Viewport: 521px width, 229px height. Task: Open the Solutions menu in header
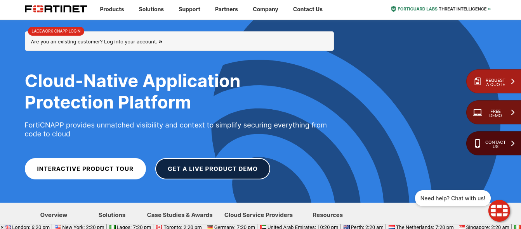click(151, 9)
